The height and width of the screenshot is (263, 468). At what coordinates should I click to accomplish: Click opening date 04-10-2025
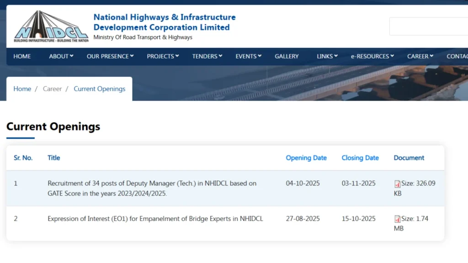pyautogui.click(x=303, y=184)
